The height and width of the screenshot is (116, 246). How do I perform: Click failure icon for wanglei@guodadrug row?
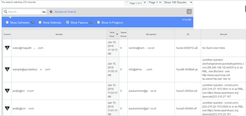7,69
